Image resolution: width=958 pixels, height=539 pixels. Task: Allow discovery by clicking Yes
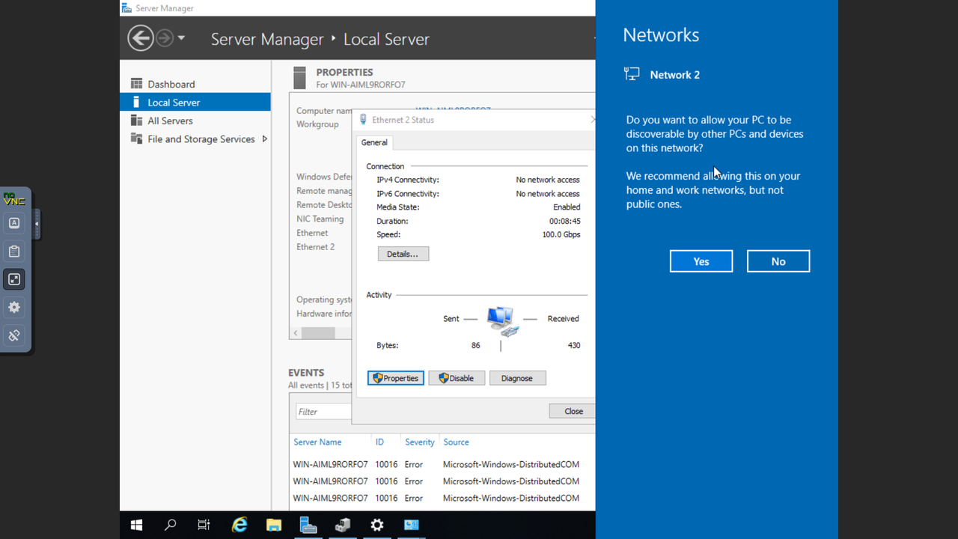click(701, 261)
